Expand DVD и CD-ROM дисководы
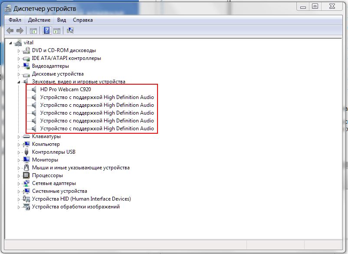Image resolution: width=348 pixels, height=254 pixels. click(19, 51)
